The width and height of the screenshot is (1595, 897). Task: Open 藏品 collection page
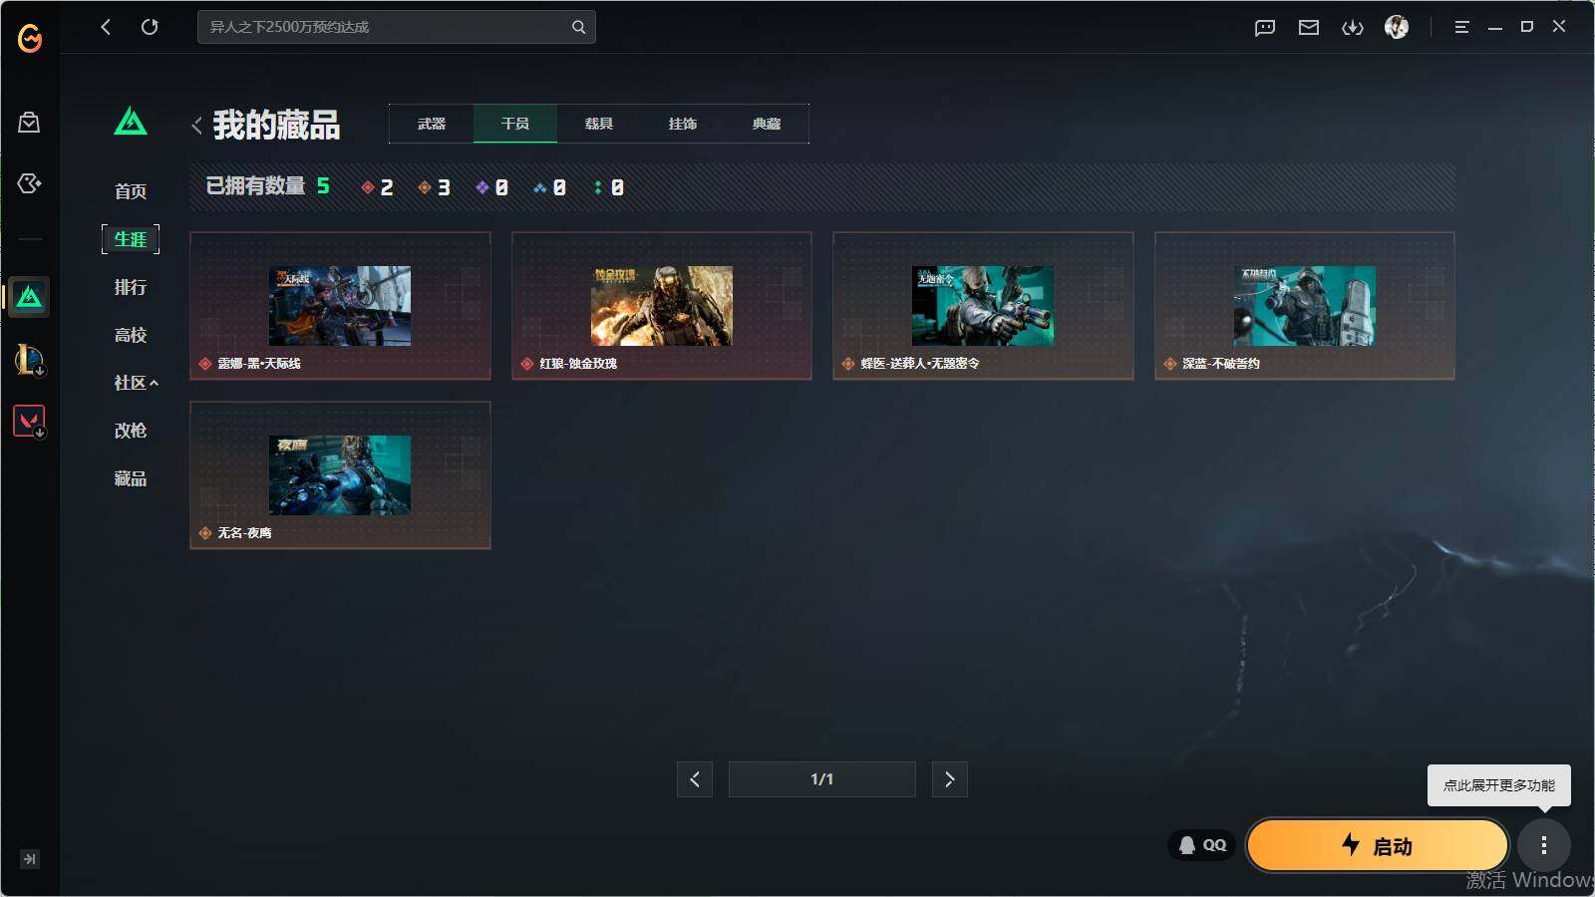point(131,478)
